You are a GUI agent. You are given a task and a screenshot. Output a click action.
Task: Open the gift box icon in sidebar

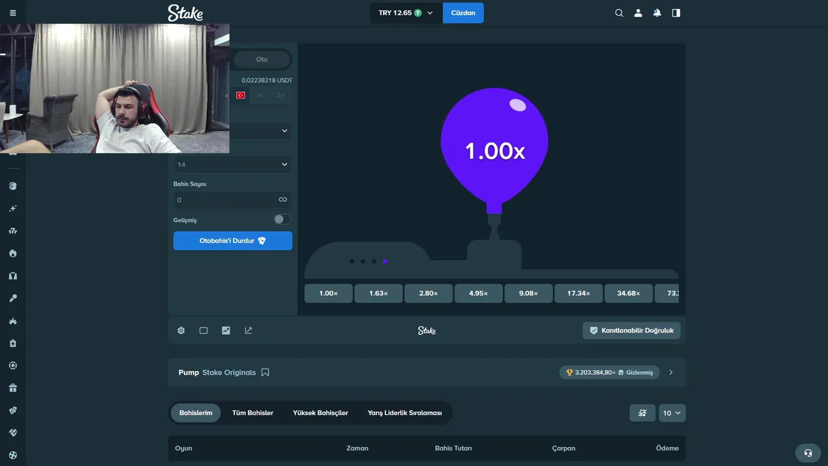13,388
